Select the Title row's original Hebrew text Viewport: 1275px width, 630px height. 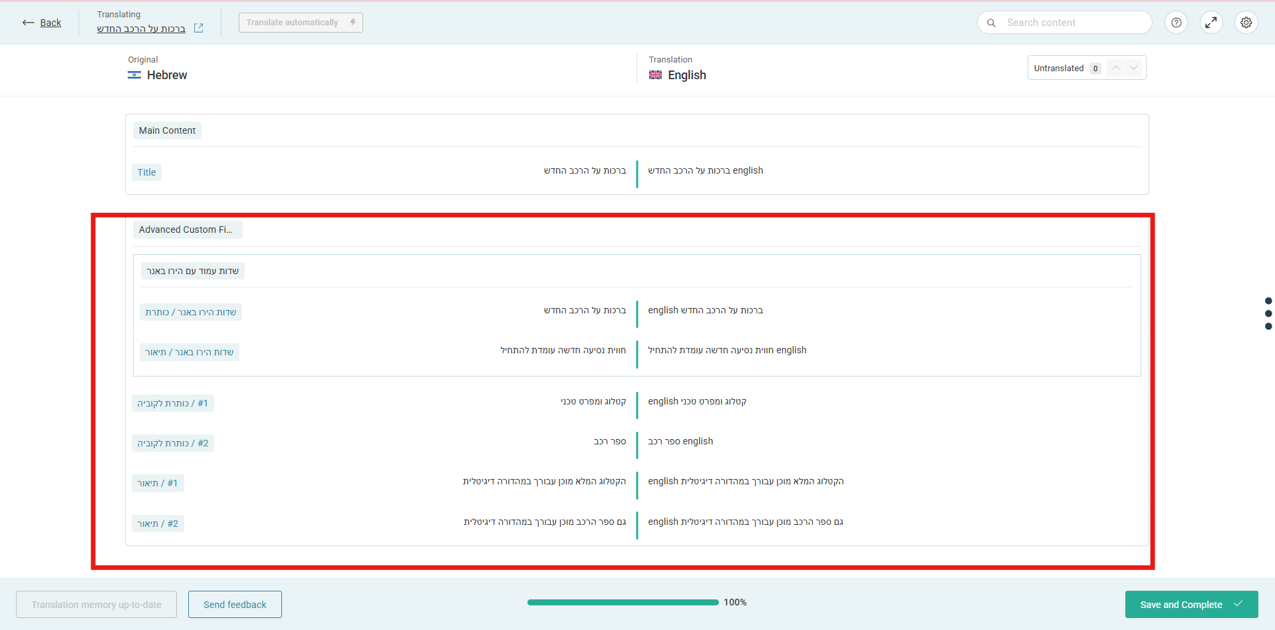click(x=585, y=171)
